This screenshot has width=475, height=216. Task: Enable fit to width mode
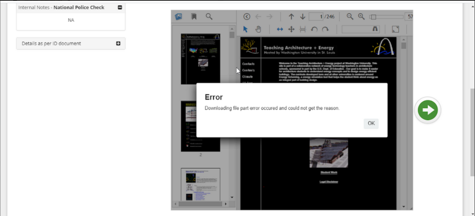click(x=280, y=29)
